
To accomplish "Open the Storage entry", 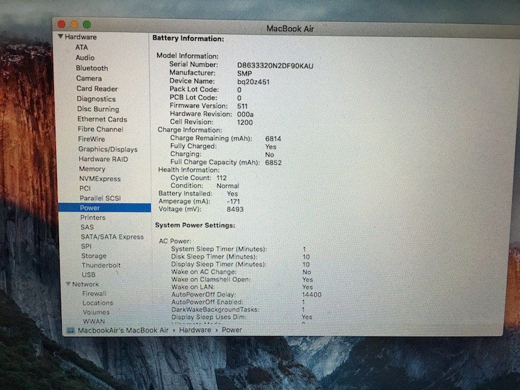I will [94, 255].
